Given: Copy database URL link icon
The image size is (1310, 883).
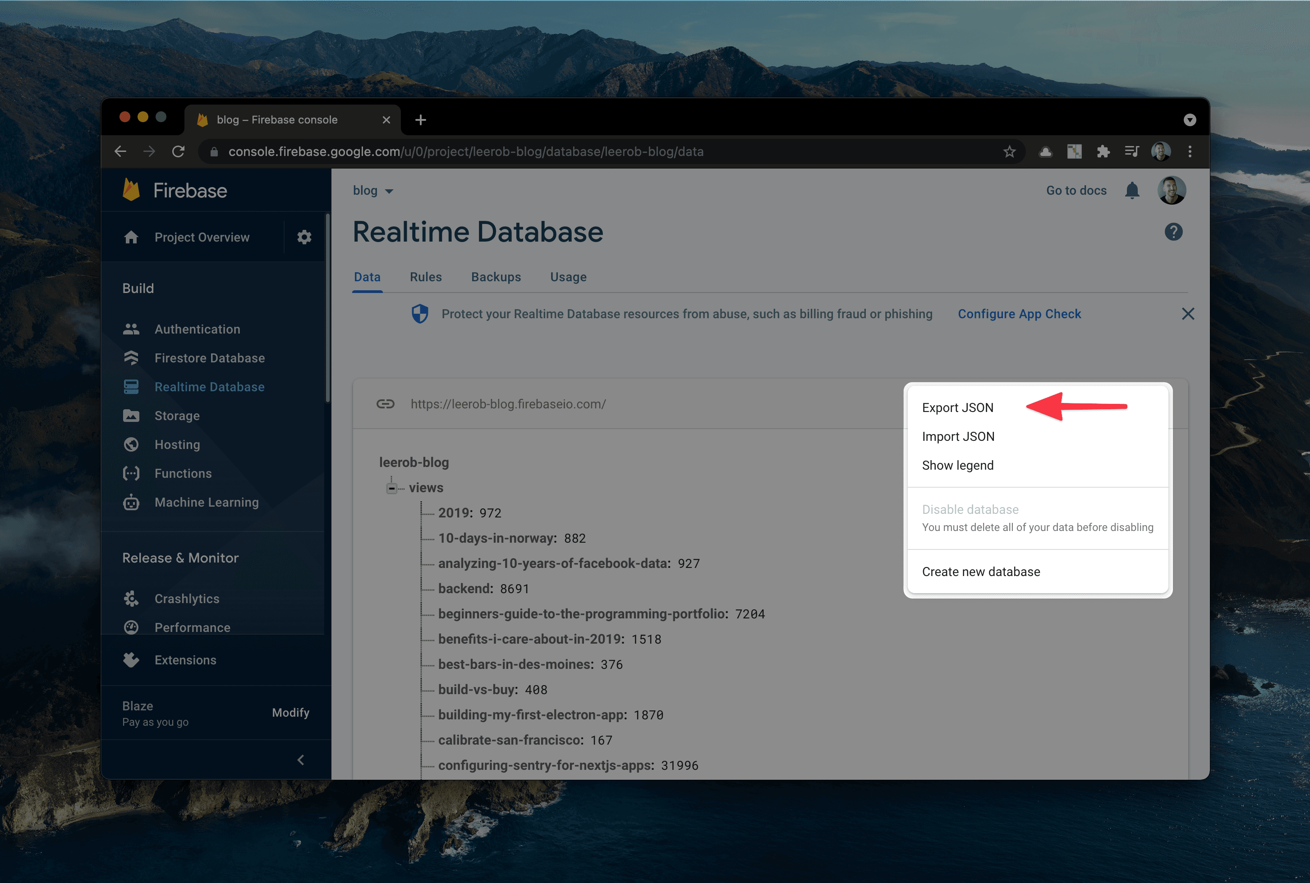Looking at the screenshot, I should (386, 404).
